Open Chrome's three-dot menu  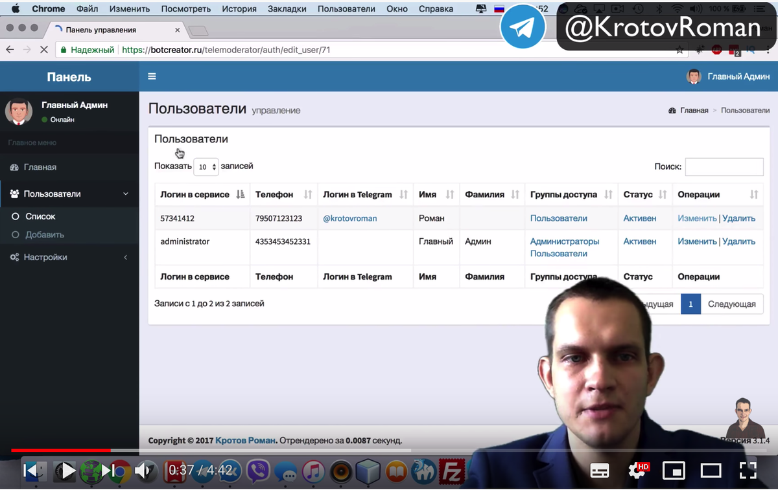pos(768,50)
